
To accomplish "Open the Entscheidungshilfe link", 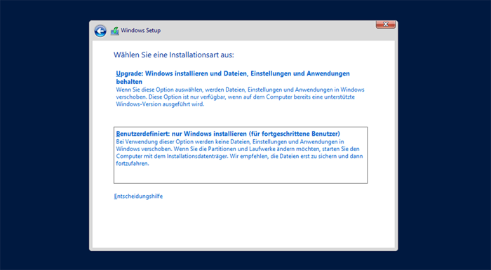I will (138, 197).
